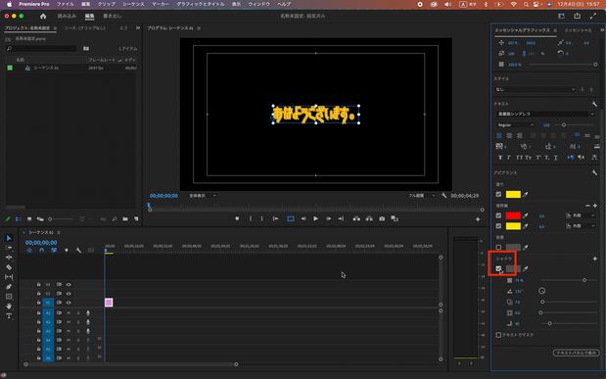This screenshot has width=606, height=379.
Task: Uncheck the yellow fill checkbox
Action: point(498,195)
